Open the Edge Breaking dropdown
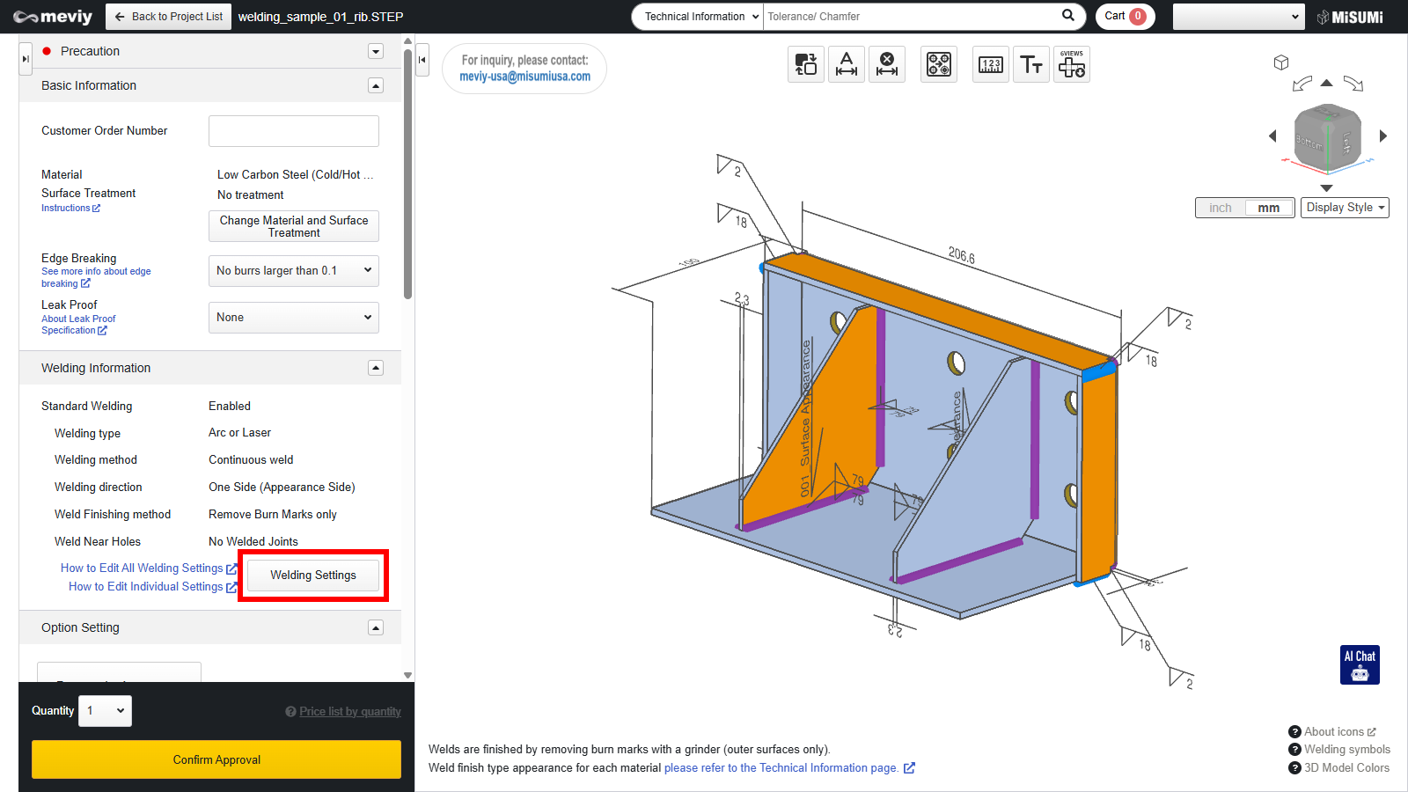This screenshot has width=1408, height=792. (294, 271)
